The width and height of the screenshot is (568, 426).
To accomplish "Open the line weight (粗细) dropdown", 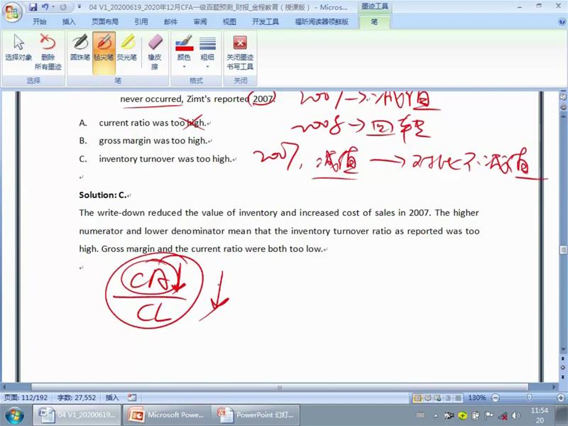I will pos(207,52).
